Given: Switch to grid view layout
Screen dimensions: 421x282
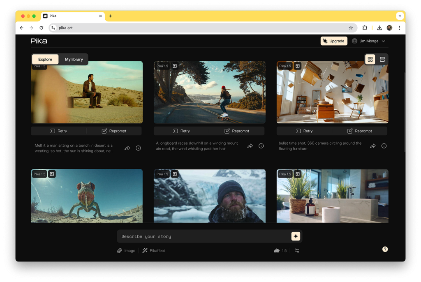Looking at the screenshot, I should 370,60.
